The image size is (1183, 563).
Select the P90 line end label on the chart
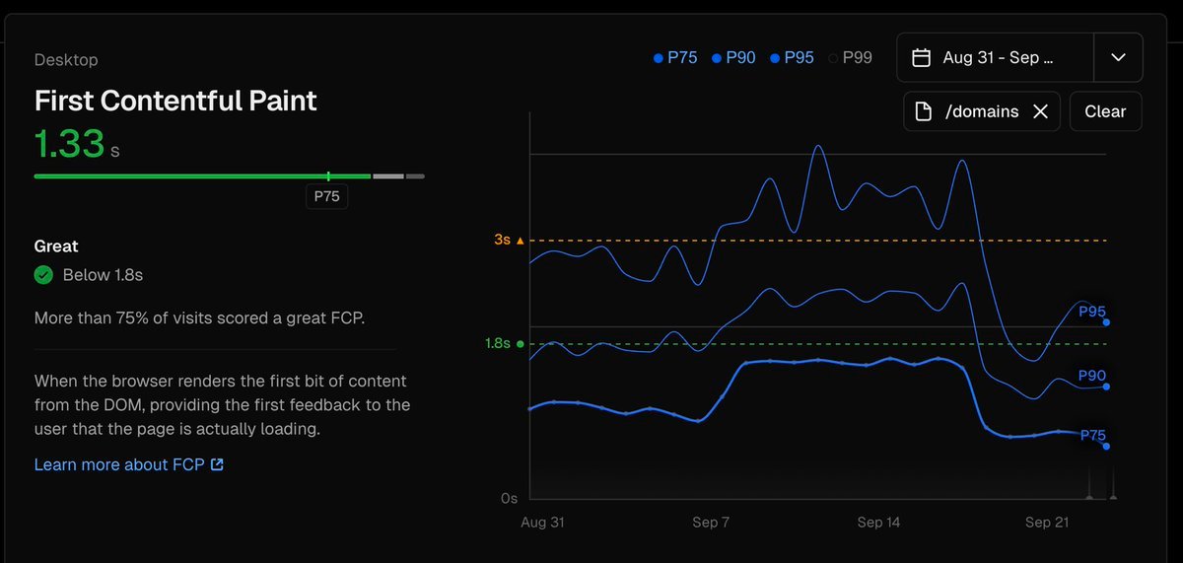tap(1091, 376)
